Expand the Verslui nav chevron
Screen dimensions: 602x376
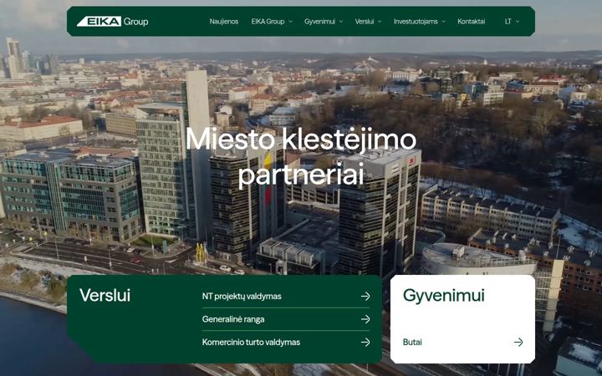click(380, 22)
